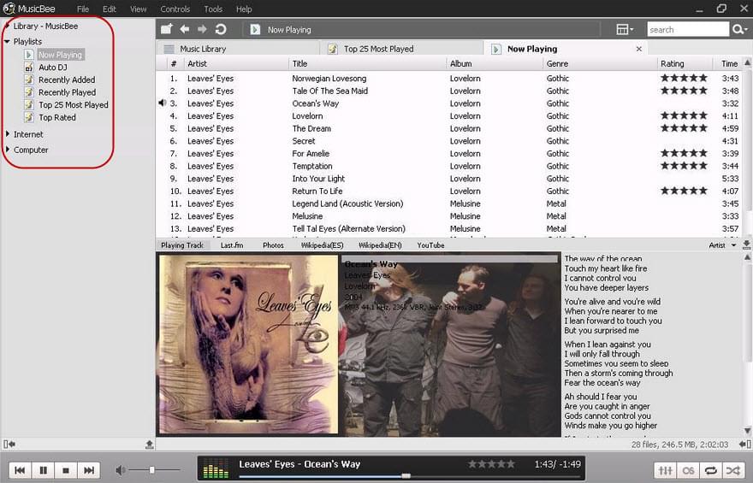Viewport: 753px width, 483px height.
Task: Go to the previous track
Action: click(20, 470)
